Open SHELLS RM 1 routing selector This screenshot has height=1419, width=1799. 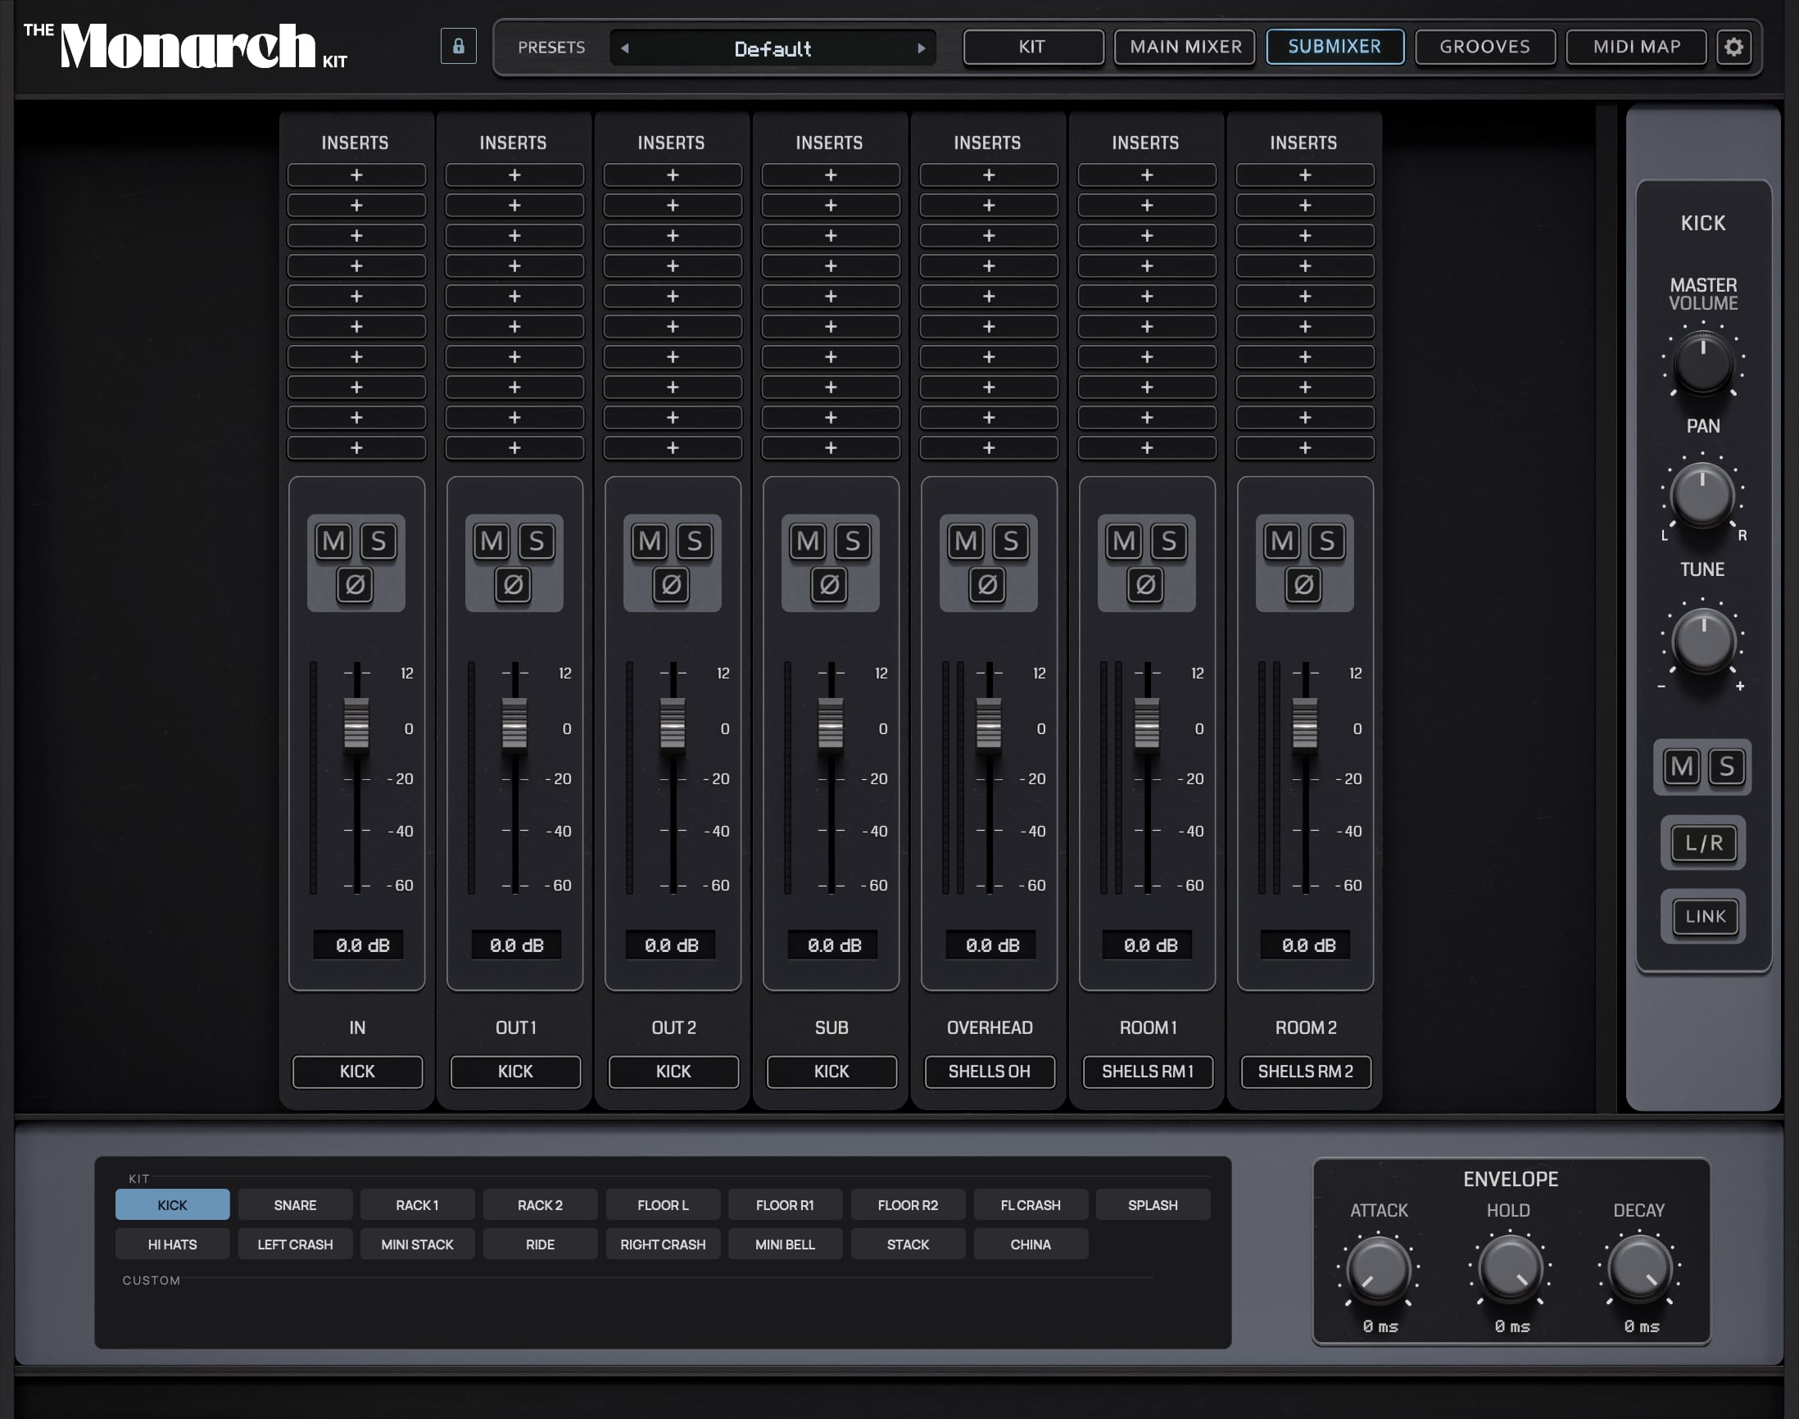1148,1072
